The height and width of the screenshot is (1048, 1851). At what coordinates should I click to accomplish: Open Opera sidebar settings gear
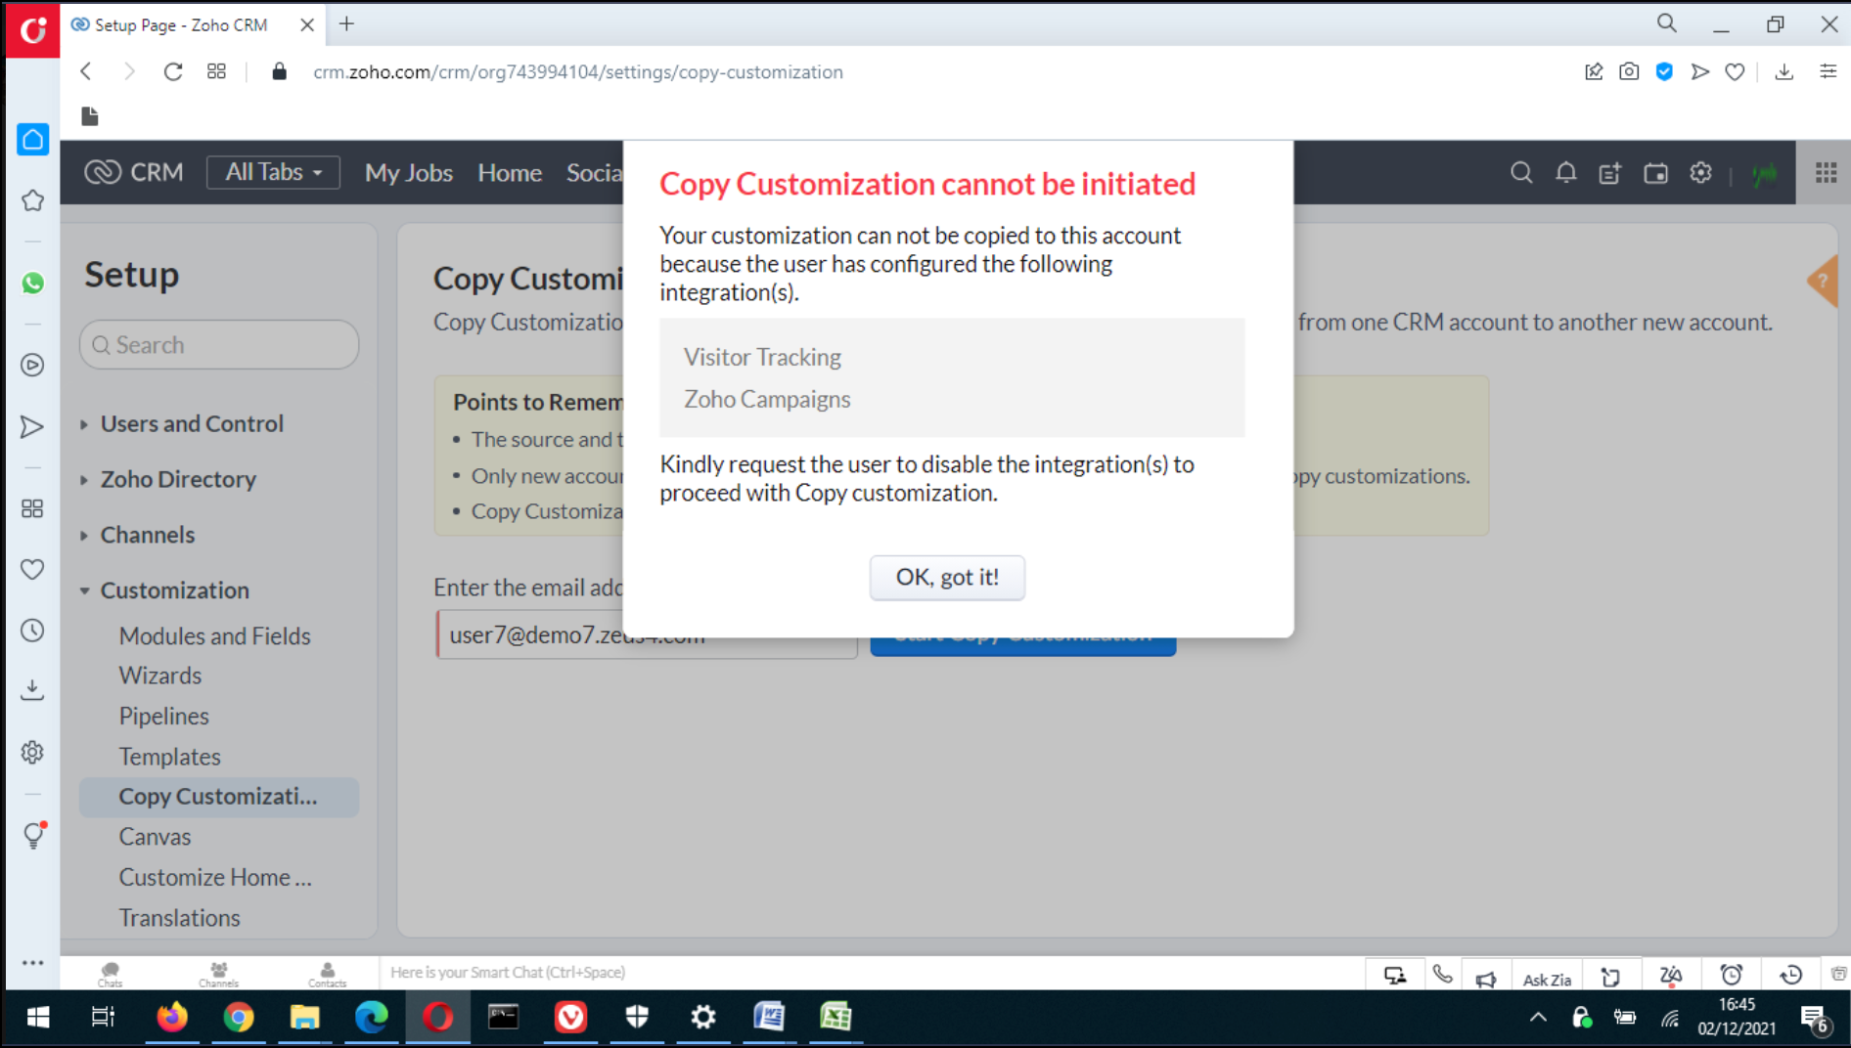click(32, 752)
